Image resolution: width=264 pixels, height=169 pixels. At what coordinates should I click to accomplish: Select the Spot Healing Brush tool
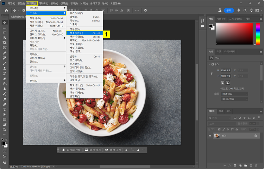tap(5, 58)
